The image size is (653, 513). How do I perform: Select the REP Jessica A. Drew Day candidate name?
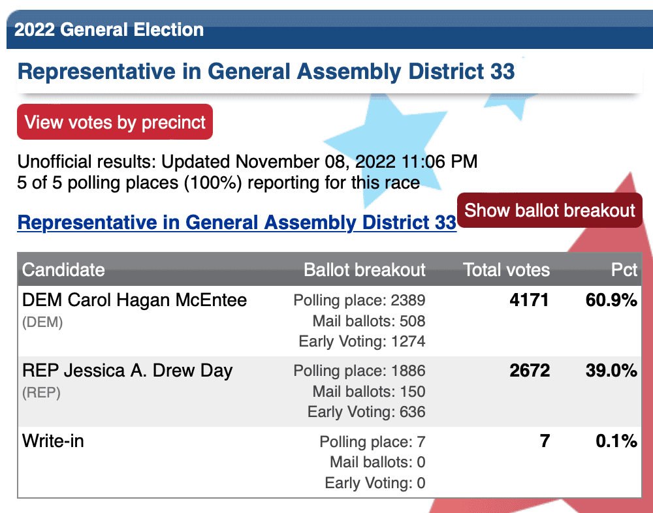(x=127, y=371)
